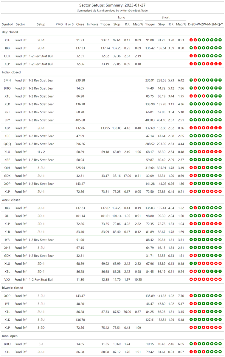Click the H or S column header
The width and height of the screenshot is (225, 357).
[x=69, y=24]
